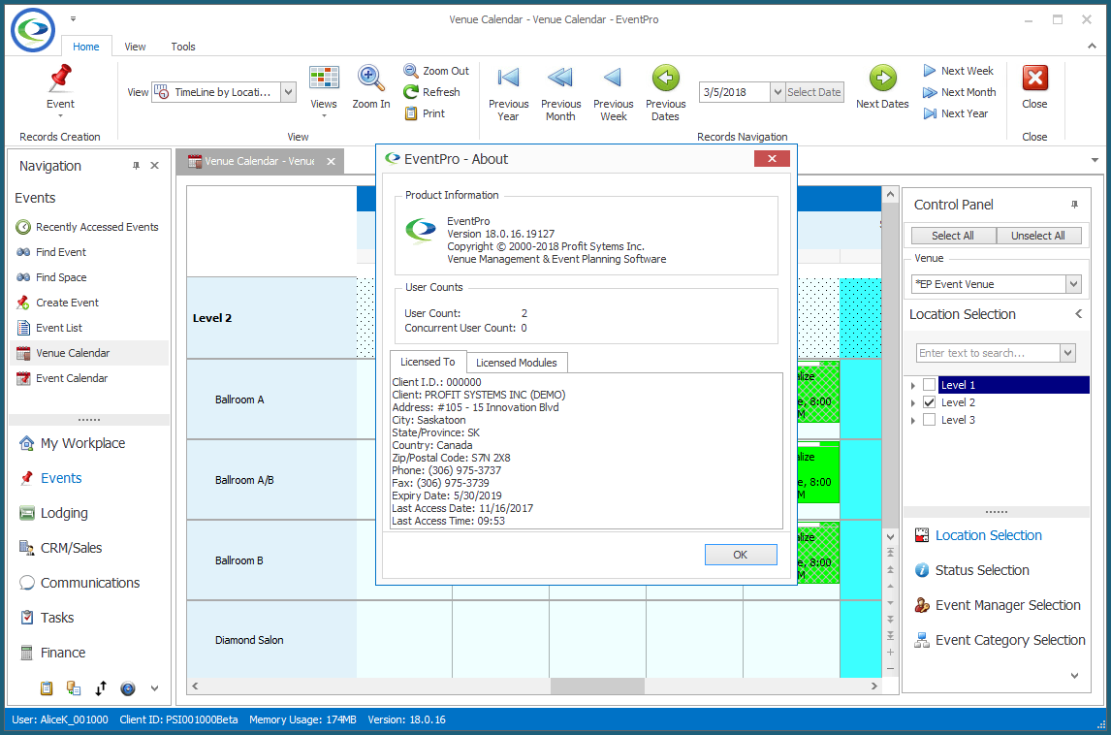Click the Event pushpin ribbon icon

[x=61, y=78]
